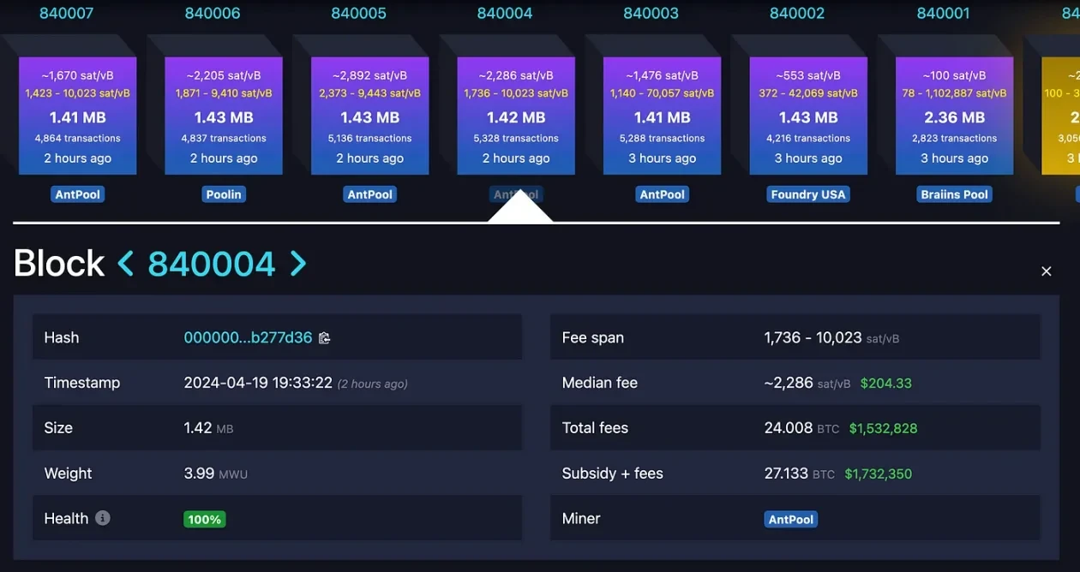
Task: Close the block 840004 details panel
Action: click(x=1046, y=271)
